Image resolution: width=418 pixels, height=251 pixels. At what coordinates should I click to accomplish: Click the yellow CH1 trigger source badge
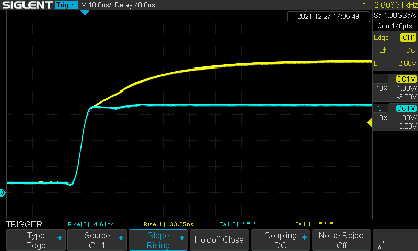(409, 37)
